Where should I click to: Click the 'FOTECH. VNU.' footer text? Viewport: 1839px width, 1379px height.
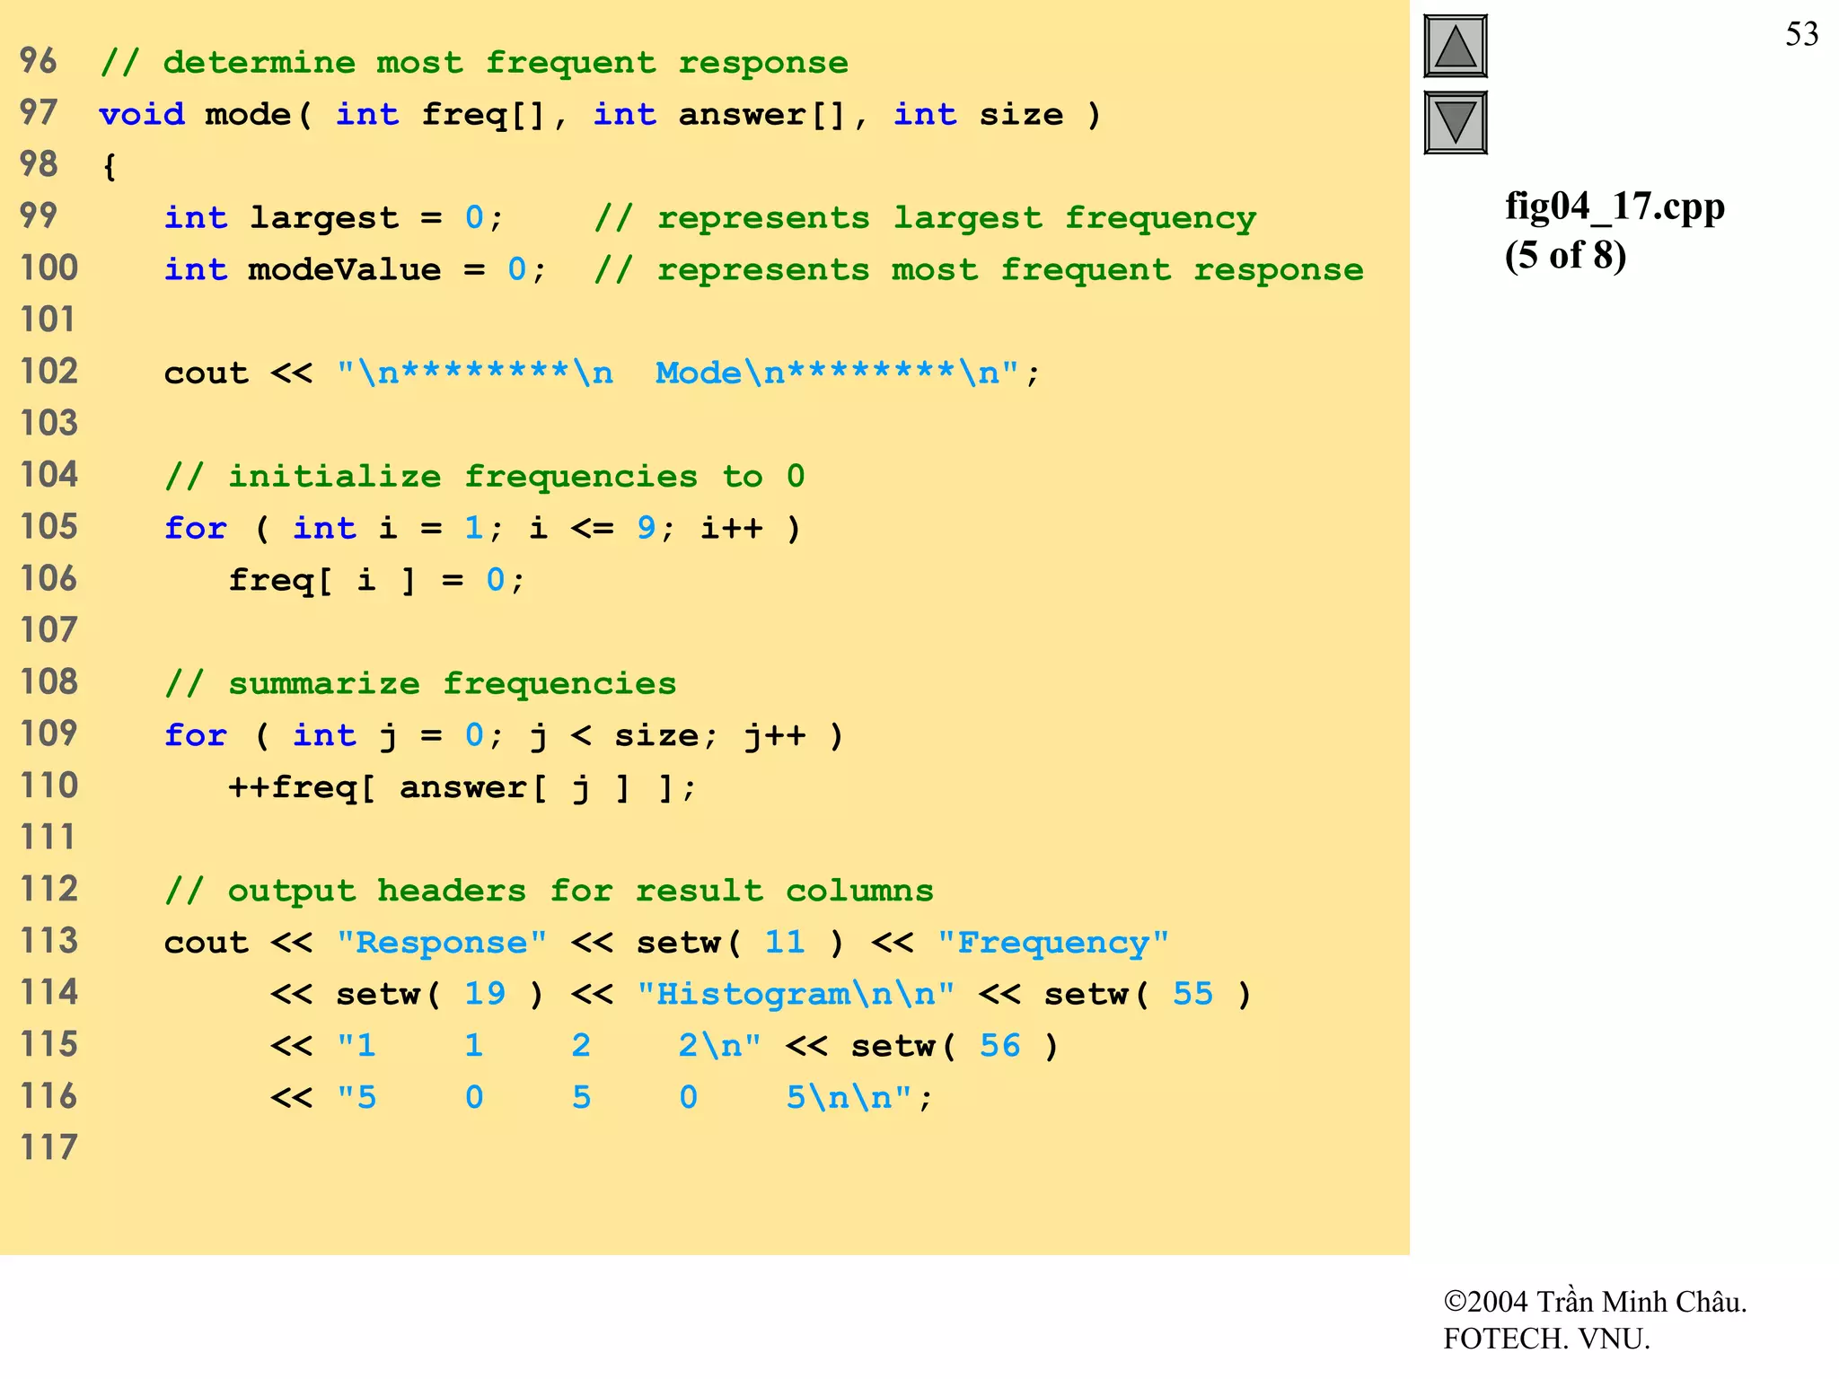pos(1546,1339)
